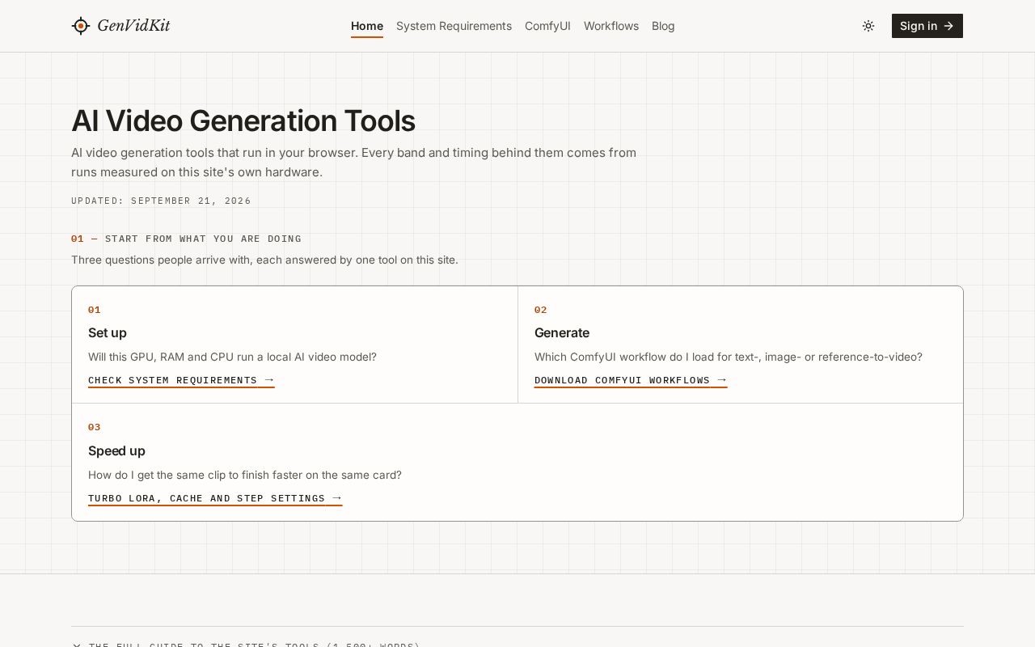Select the Speed up card heading
Image resolution: width=1035 pixels, height=647 pixels.
[x=116, y=451]
